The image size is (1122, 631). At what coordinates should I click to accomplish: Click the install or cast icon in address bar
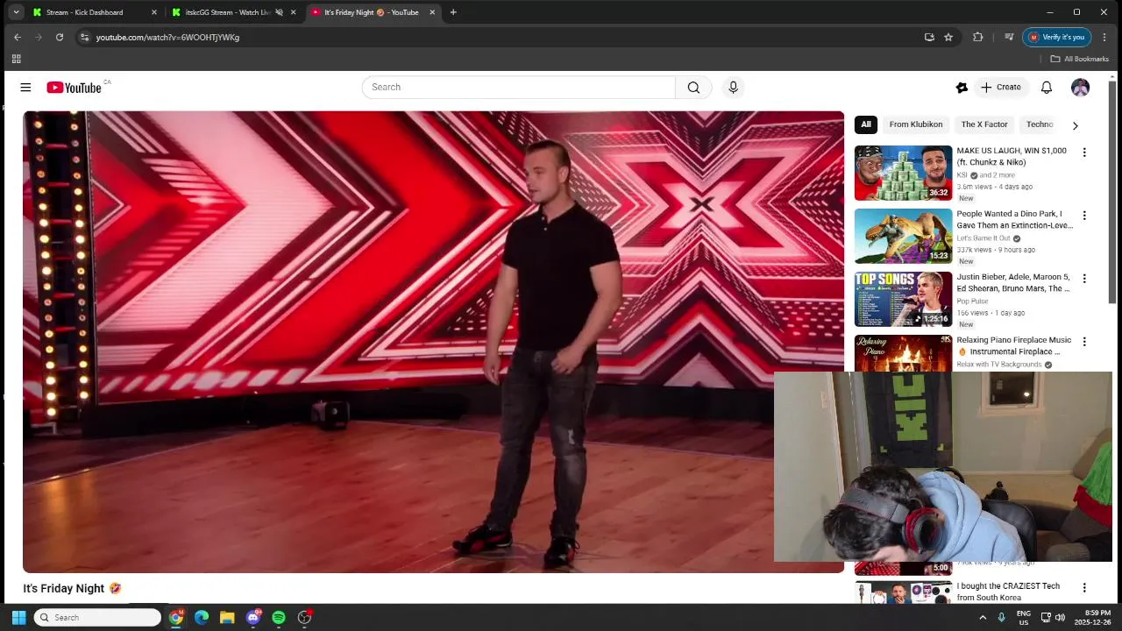[929, 37]
